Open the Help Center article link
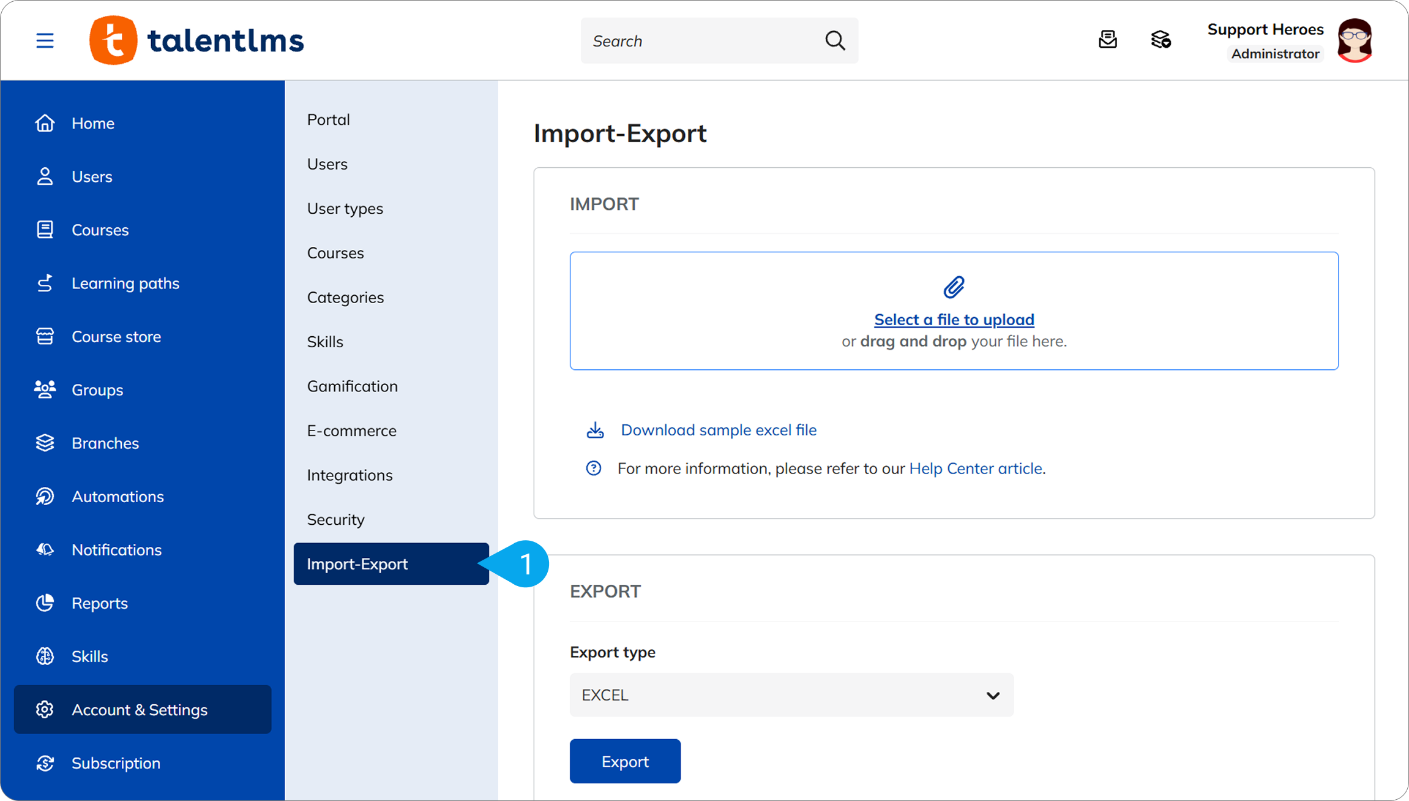This screenshot has height=801, width=1409. coord(976,468)
